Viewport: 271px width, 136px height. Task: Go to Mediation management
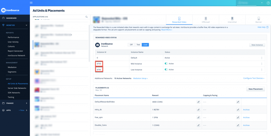[x=12, y=67]
